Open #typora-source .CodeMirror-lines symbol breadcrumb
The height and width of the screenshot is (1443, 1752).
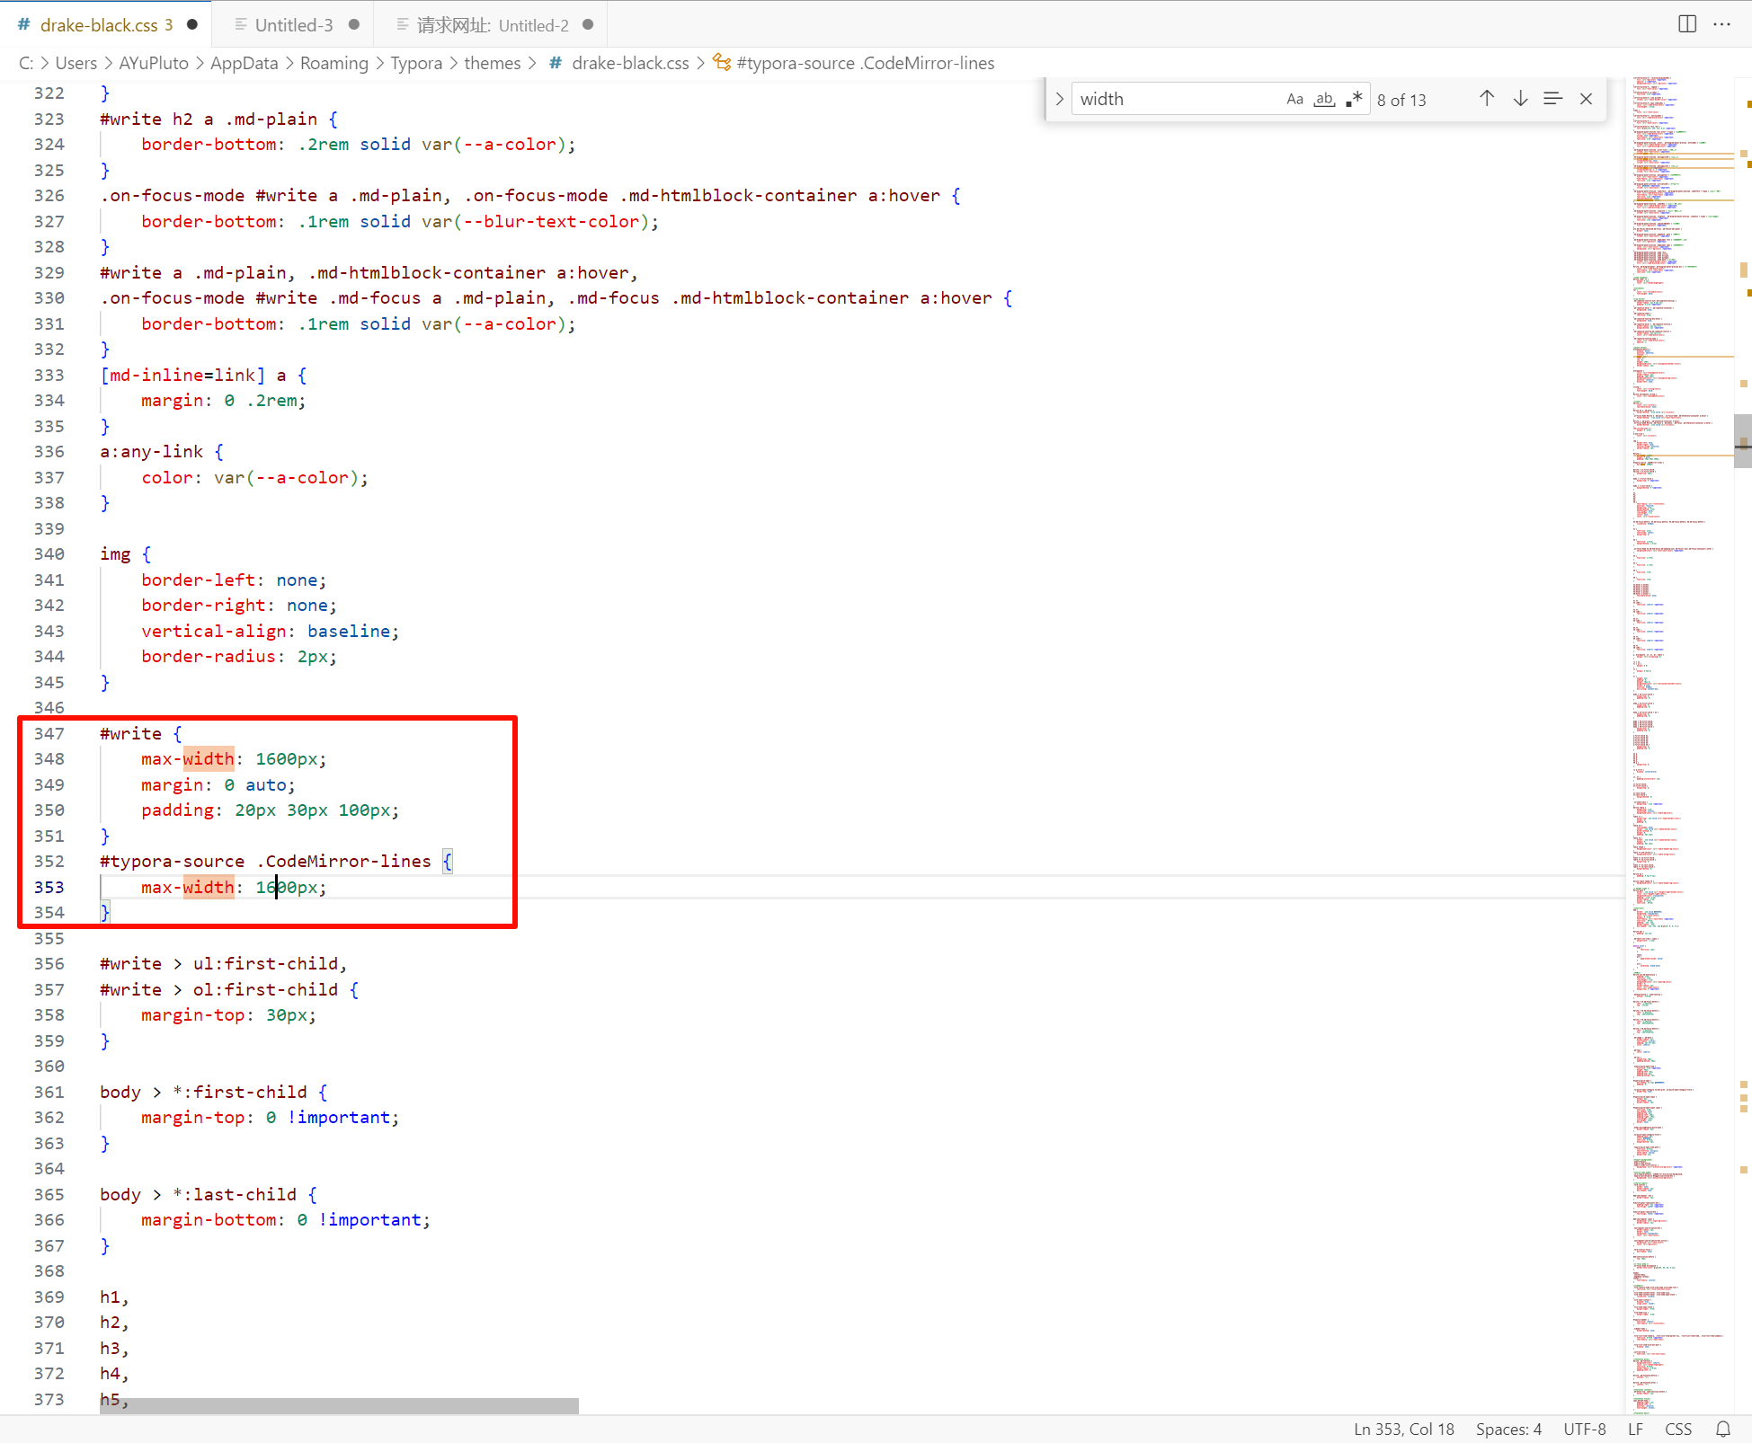[x=855, y=63]
